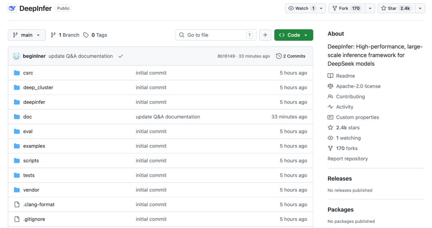
Task: Expand the green Code dropdown
Action: pyautogui.click(x=294, y=35)
